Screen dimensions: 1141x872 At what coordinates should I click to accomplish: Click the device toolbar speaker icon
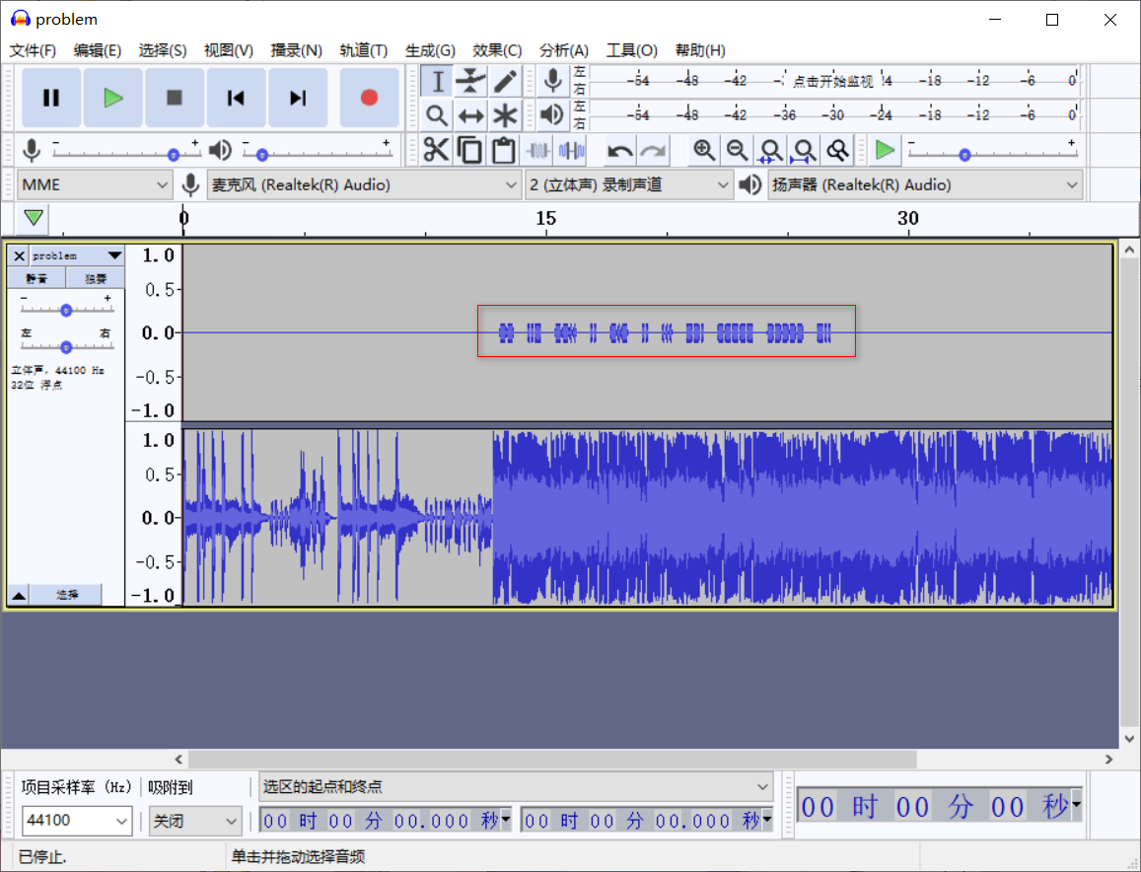click(750, 184)
